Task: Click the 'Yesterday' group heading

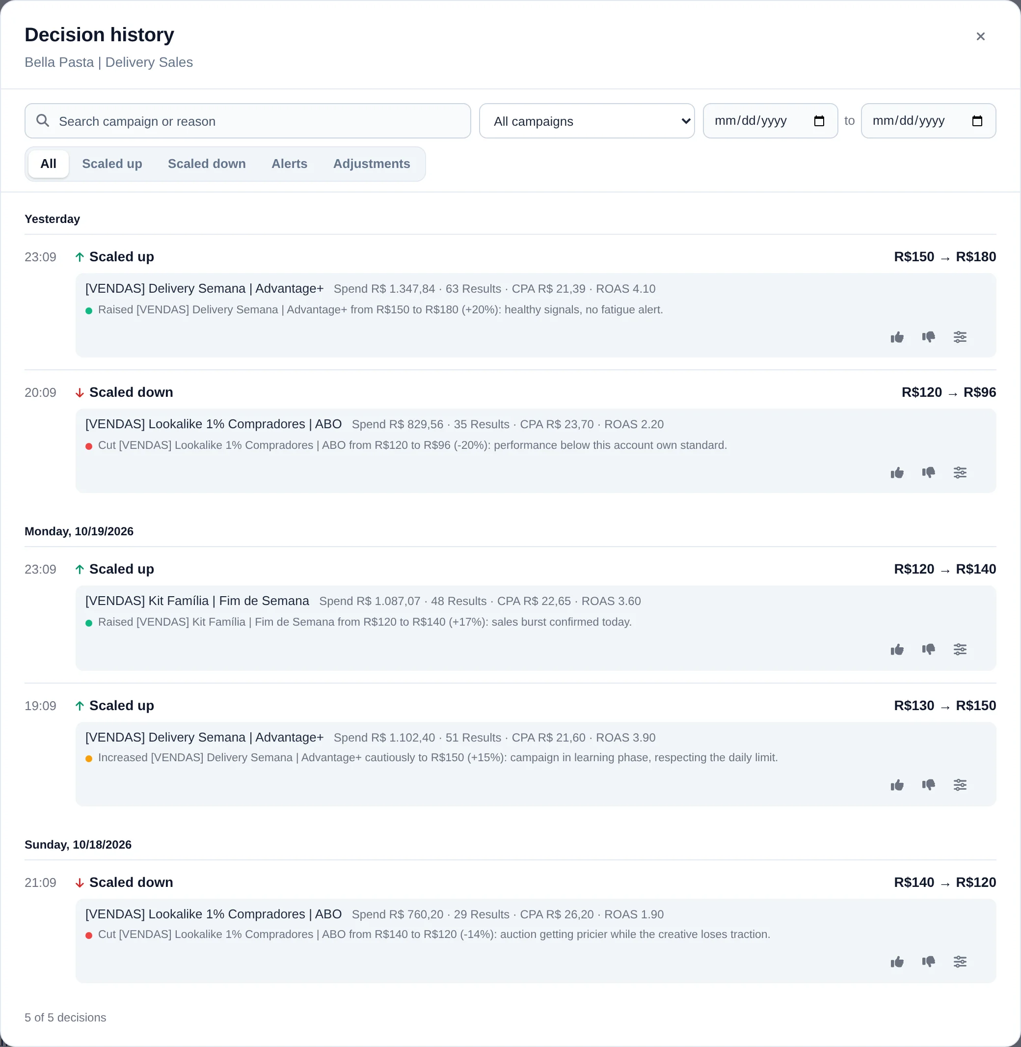Action: (x=52, y=219)
